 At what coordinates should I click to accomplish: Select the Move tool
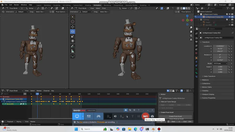pos(73,27)
